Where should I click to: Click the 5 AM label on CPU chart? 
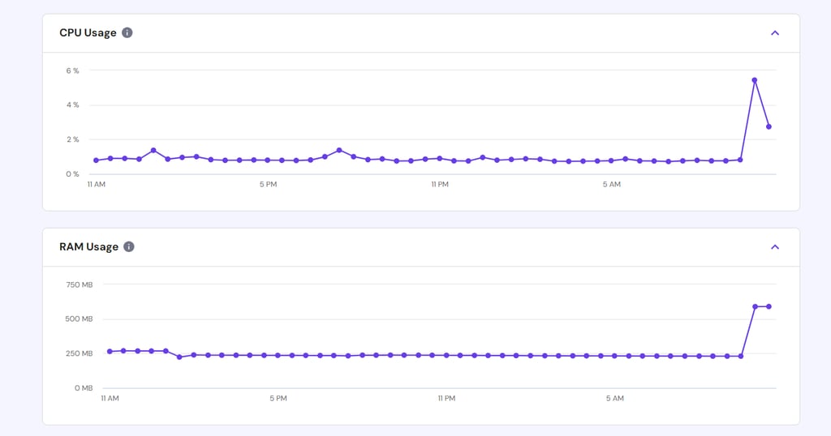[x=612, y=185]
